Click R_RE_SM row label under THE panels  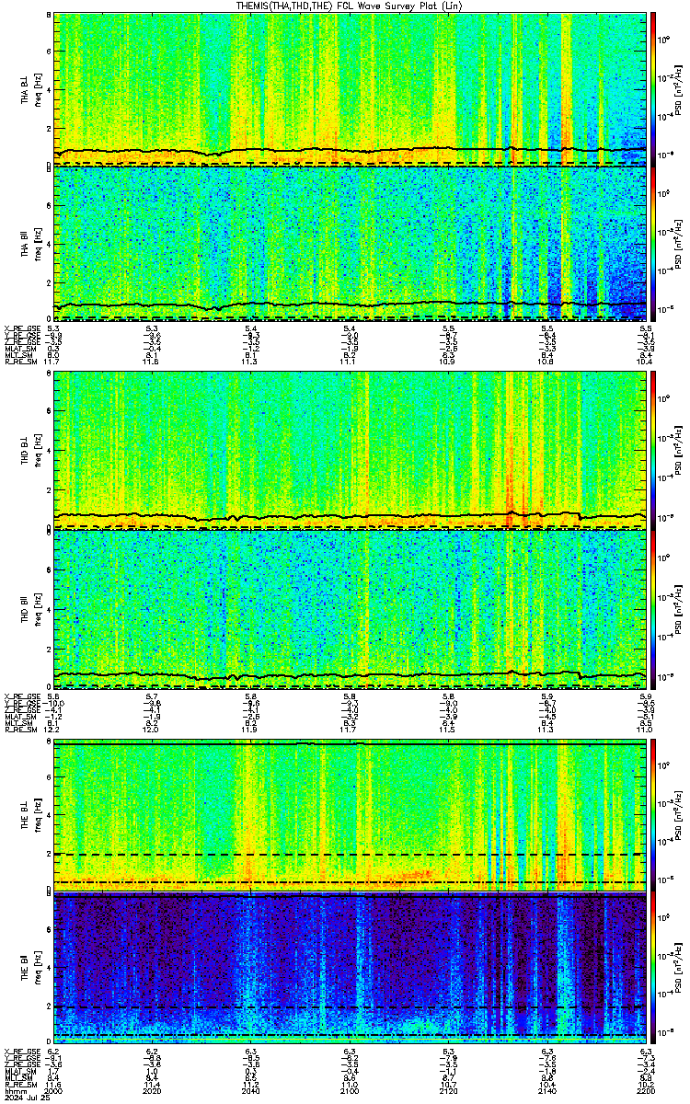19,1085
